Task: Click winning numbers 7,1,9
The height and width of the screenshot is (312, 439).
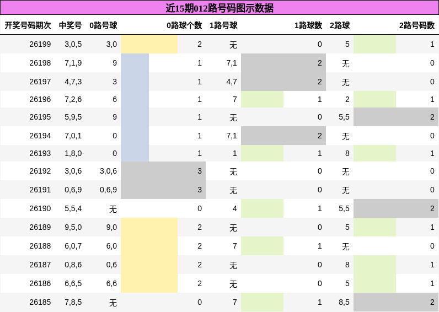Action: click(x=73, y=63)
